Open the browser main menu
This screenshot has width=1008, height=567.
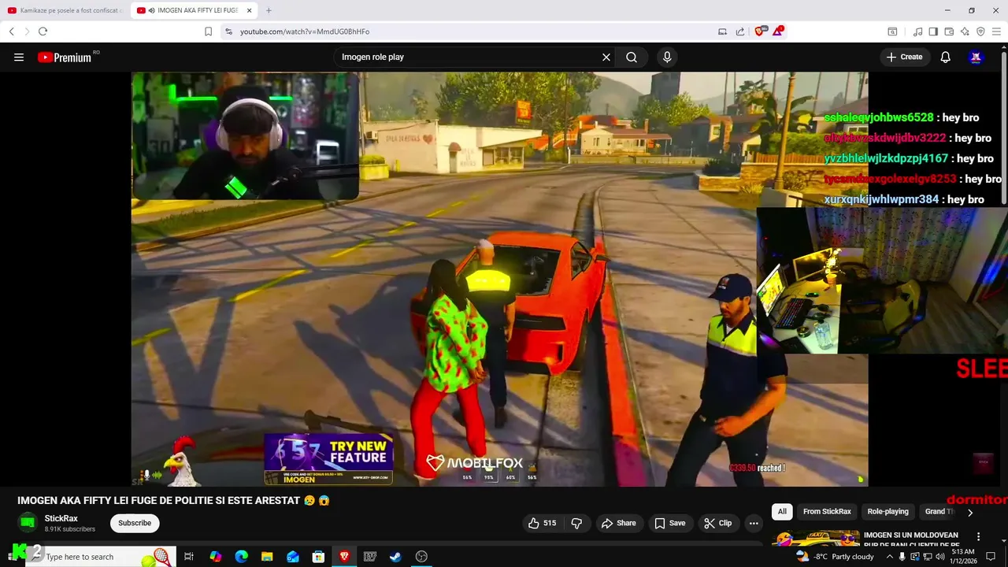pyautogui.click(x=996, y=31)
